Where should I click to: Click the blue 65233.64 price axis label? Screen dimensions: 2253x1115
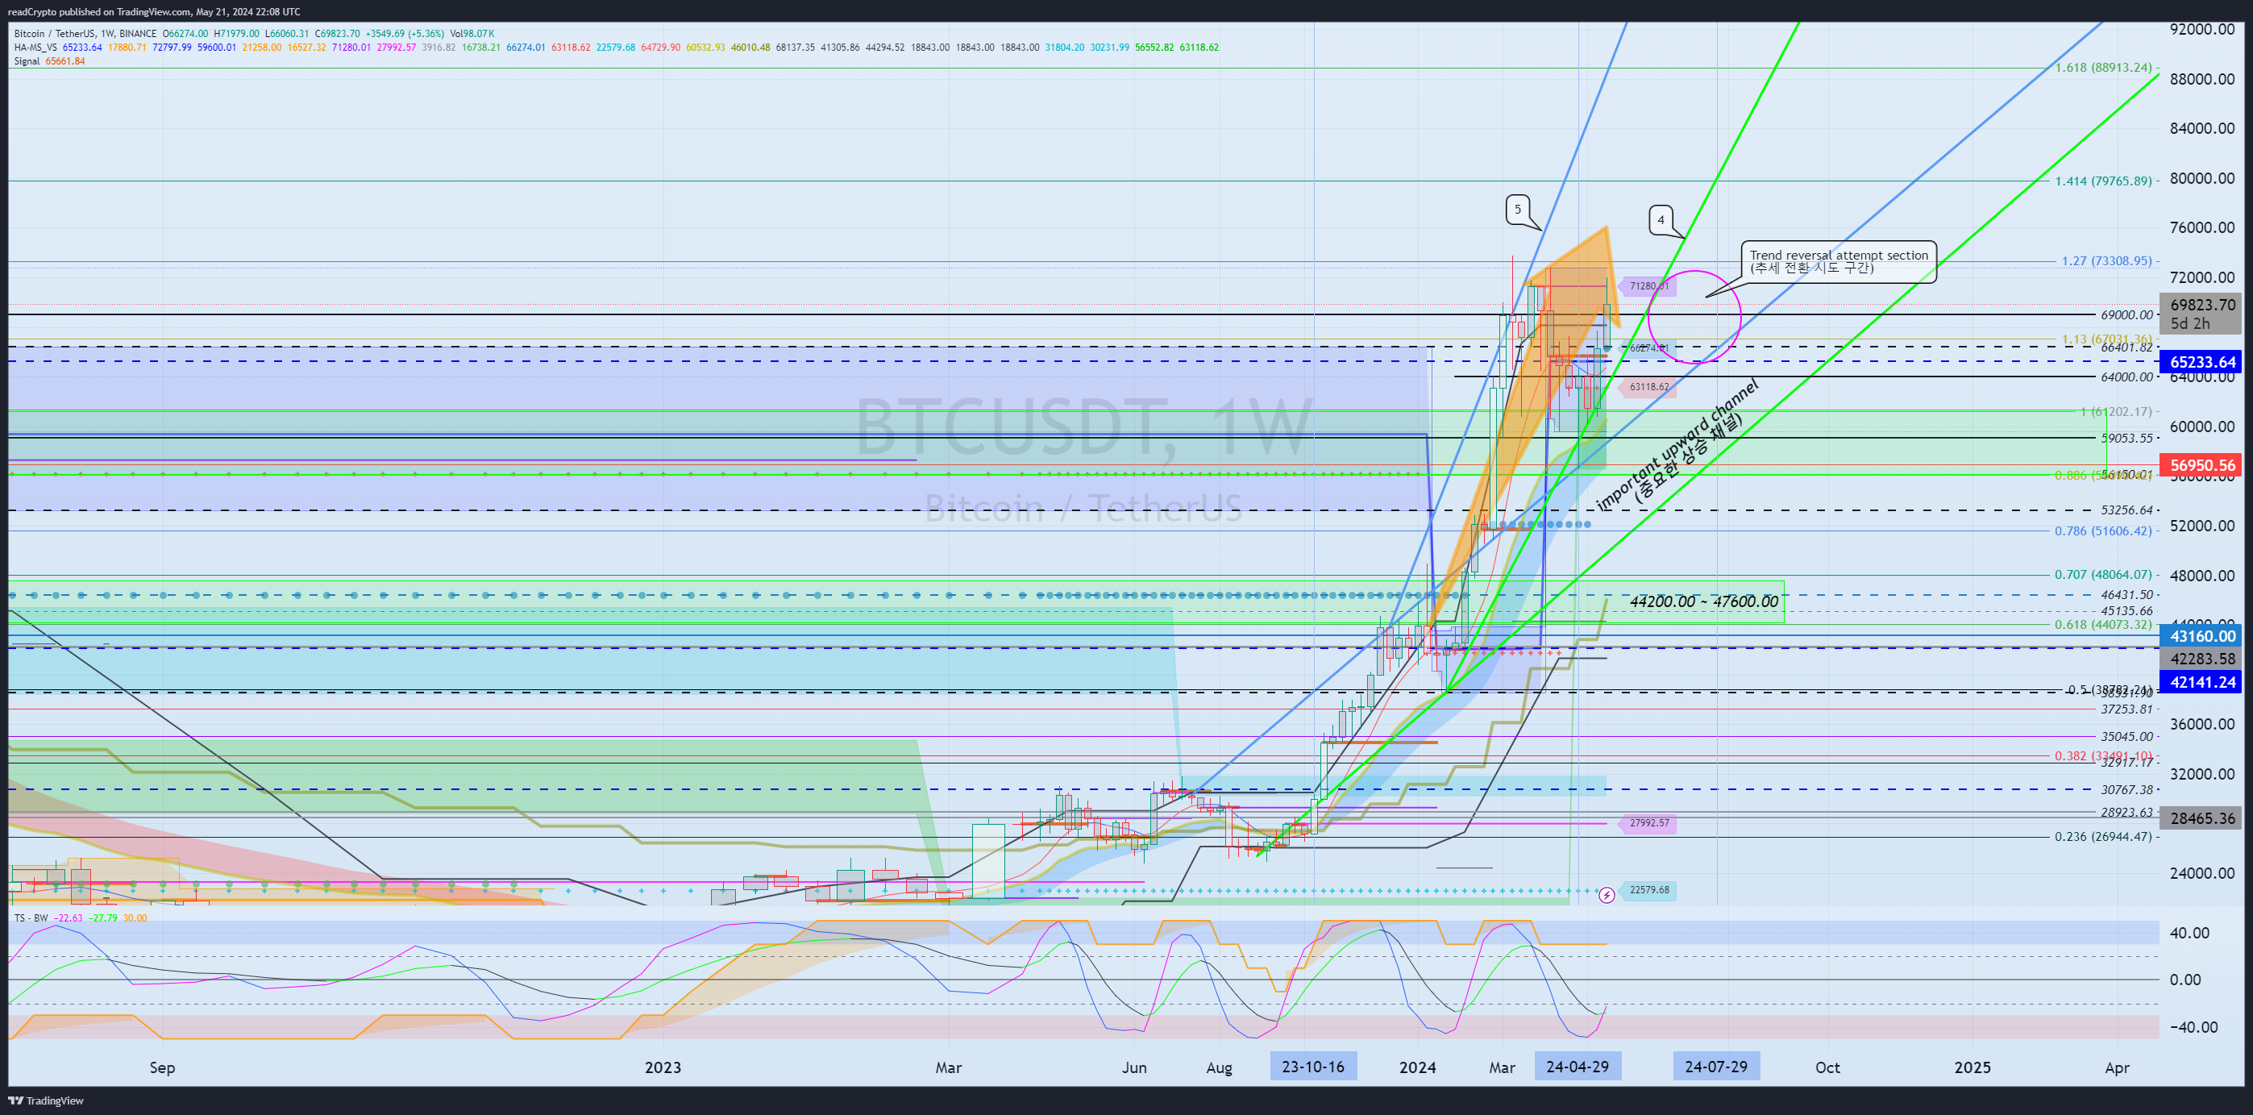[2202, 362]
